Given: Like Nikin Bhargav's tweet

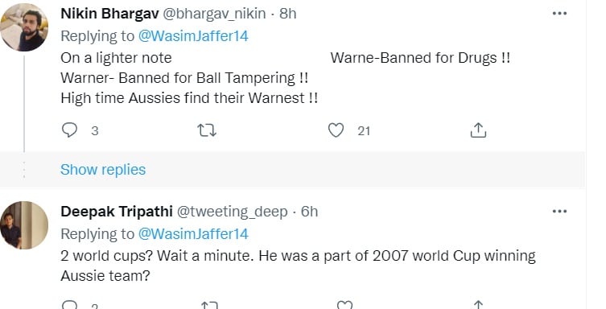Looking at the screenshot, I should point(336,130).
